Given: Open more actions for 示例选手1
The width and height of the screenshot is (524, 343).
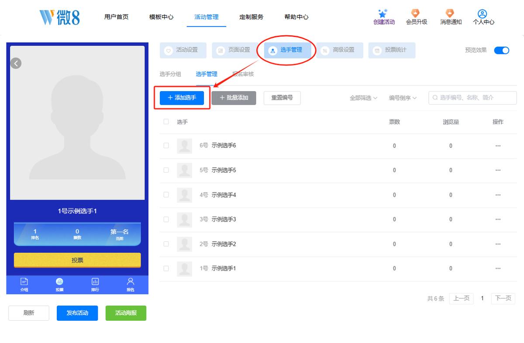Looking at the screenshot, I should [498, 268].
